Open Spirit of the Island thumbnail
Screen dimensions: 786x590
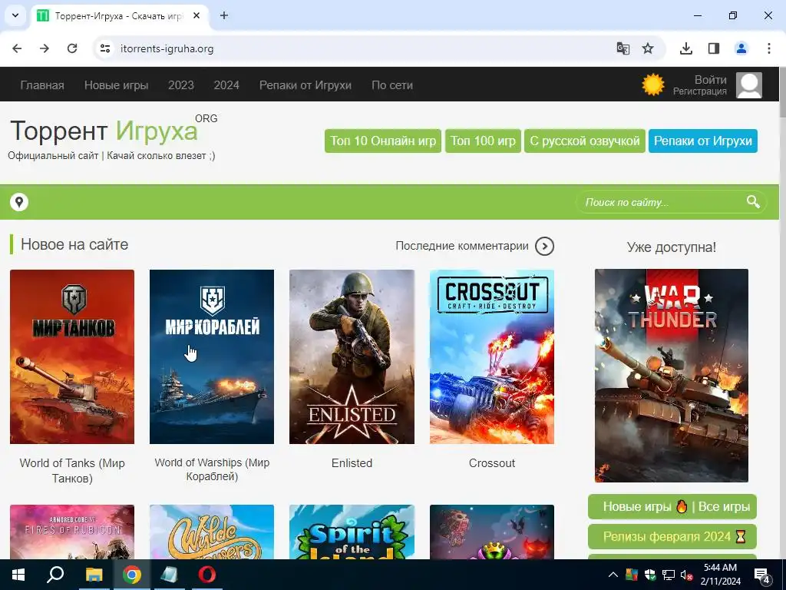pyautogui.click(x=352, y=532)
